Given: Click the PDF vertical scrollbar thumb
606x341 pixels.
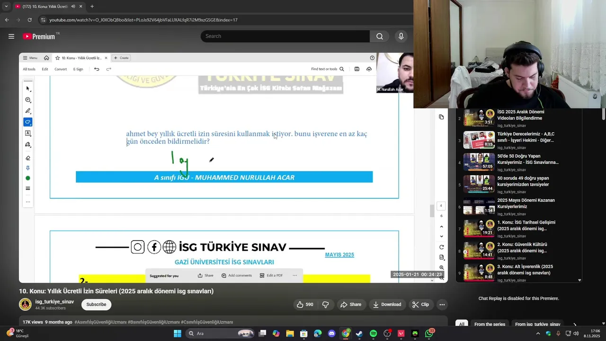Looking at the screenshot, I should 432,211.
